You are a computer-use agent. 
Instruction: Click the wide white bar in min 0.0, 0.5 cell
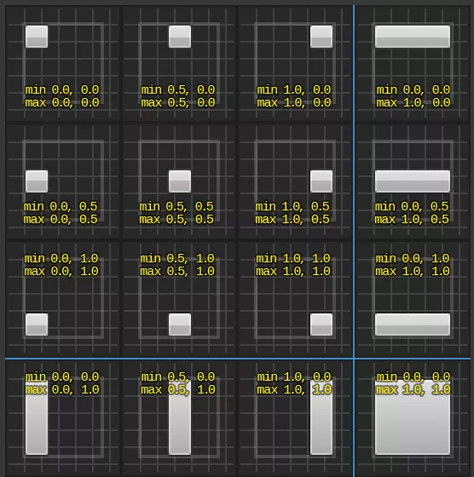point(413,181)
